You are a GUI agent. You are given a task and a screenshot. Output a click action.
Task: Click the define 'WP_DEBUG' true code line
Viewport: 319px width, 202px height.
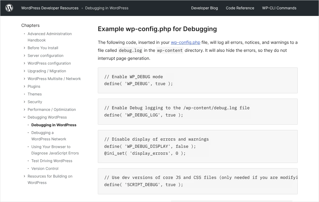click(138, 84)
